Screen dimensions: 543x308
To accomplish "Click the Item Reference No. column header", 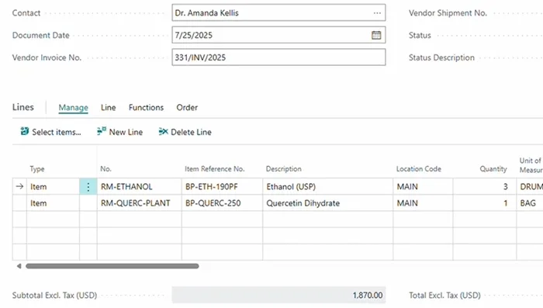I will [x=214, y=169].
